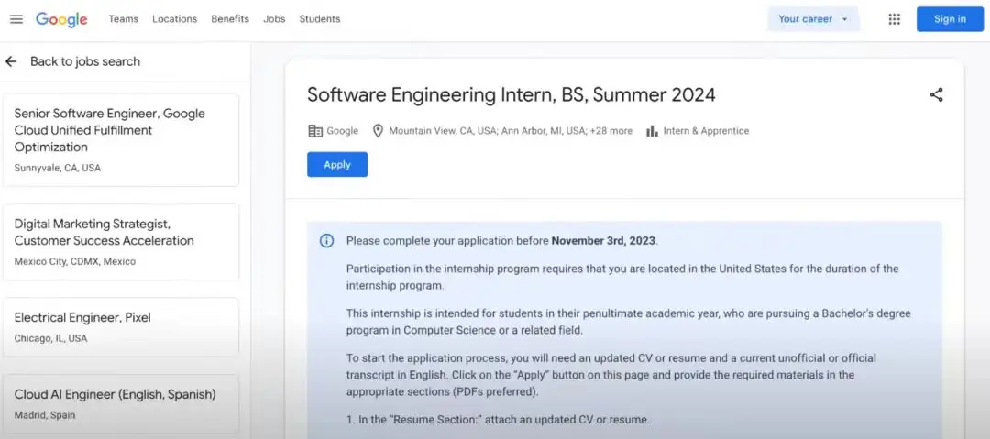The image size is (990, 439).
Task: Expand the +28 more locations
Action: pyautogui.click(x=612, y=131)
